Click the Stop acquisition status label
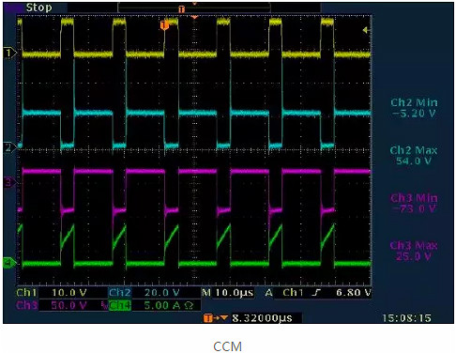456x353 pixels. click(x=38, y=8)
